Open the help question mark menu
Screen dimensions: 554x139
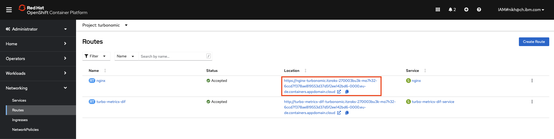pyautogui.click(x=479, y=9)
